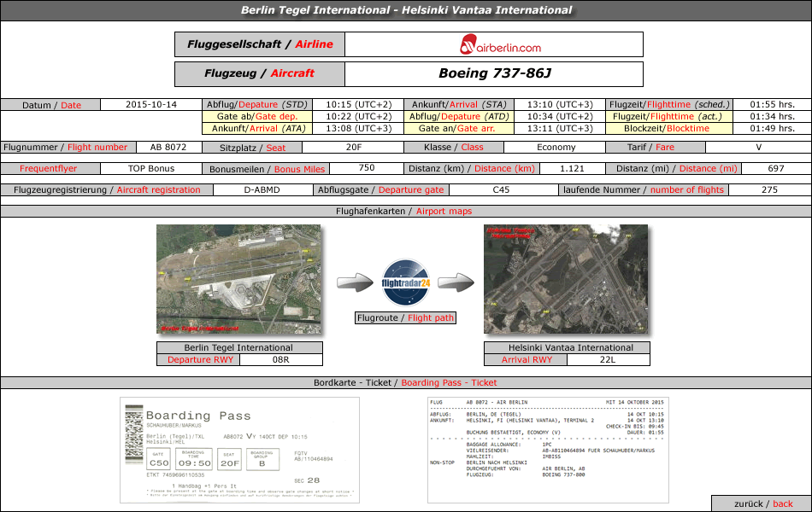Viewport: 812px width, 512px height.
Task: Click the Flugroute / Flight path label
Action: pos(405,317)
